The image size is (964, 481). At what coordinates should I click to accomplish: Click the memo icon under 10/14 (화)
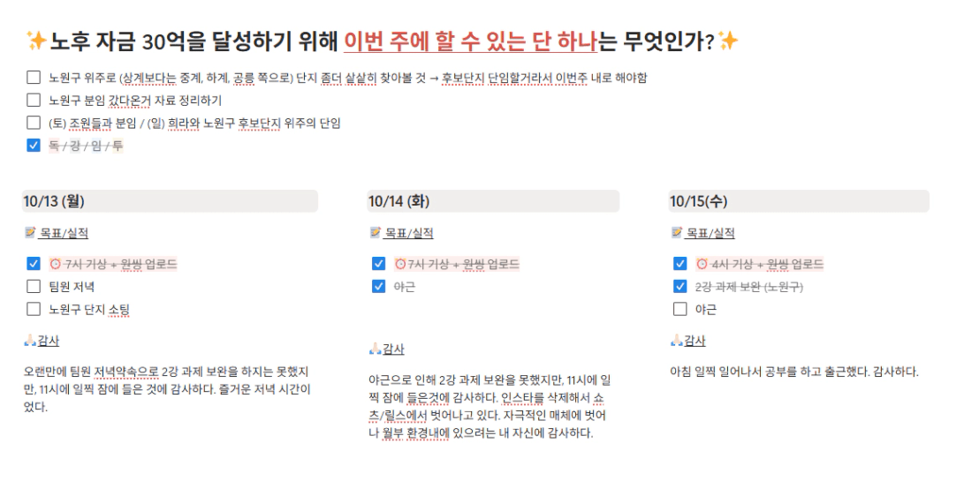click(x=375, y=233)
